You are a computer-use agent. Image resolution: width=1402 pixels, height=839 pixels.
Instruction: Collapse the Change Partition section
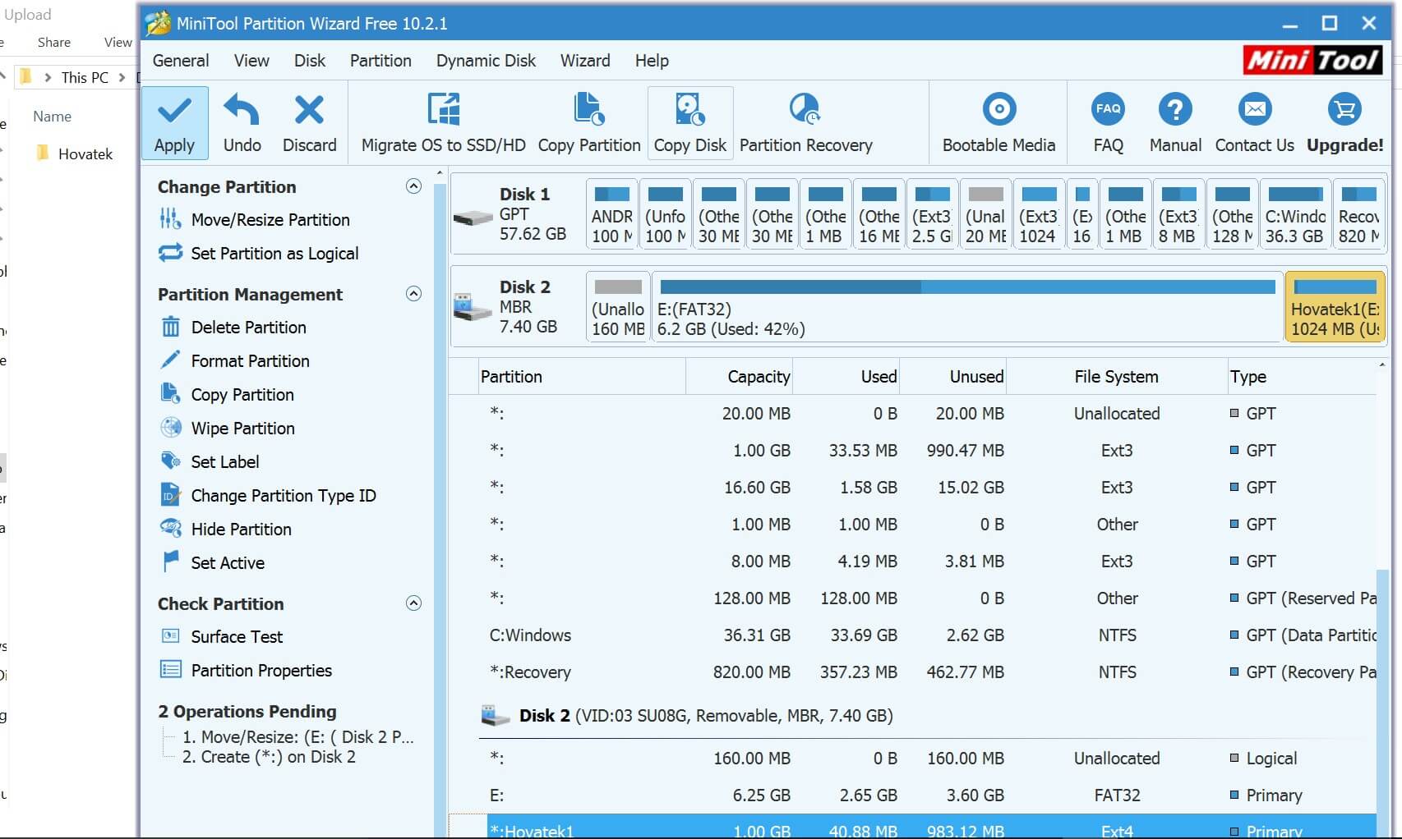coord(413,186)
